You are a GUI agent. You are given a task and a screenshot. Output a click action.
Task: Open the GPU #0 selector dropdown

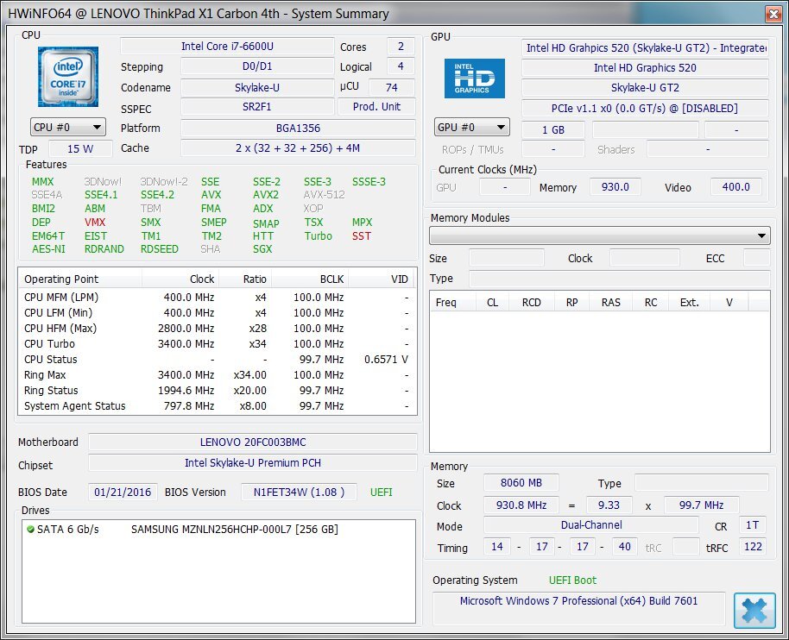point(472,128)
